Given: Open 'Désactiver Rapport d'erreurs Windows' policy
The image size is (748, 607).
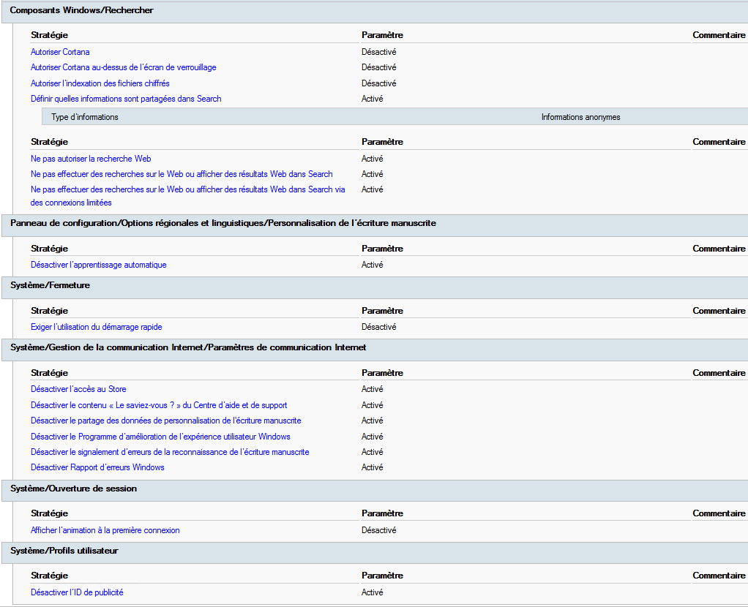Looking at the screenshot, I should [x=97, y=467].
